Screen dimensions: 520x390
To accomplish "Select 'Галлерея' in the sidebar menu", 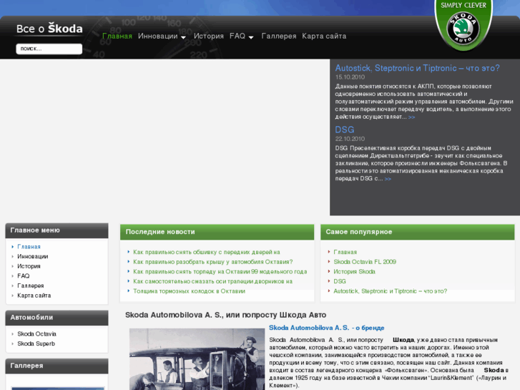I will coord(31,286).
